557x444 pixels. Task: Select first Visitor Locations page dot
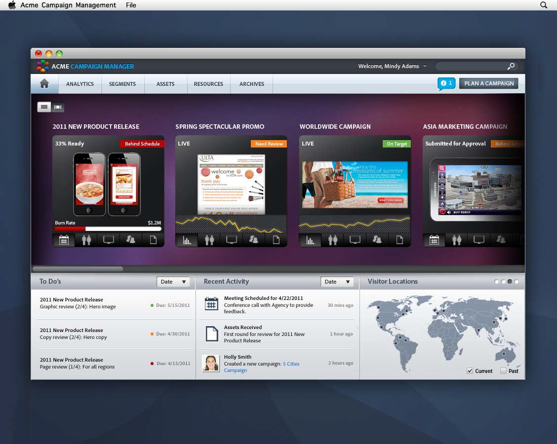point(496,282)
